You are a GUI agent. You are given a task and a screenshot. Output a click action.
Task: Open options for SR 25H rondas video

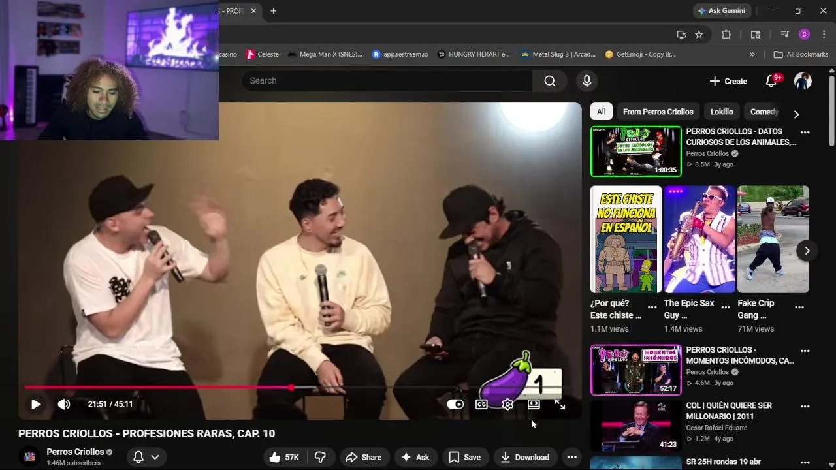(x=805, y=462)
